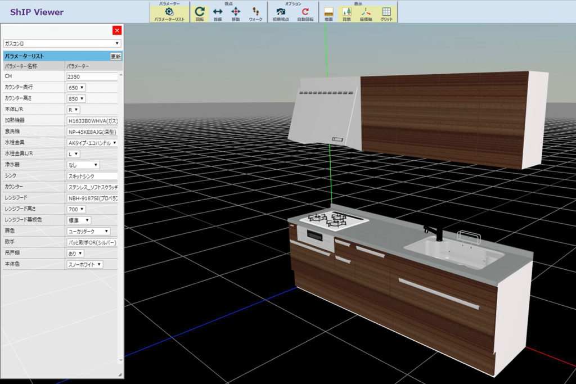Click the 本体色 row label

12,264
